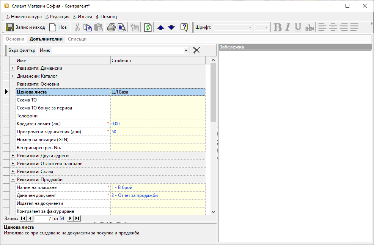This screenshot has height=245, width=374.
Task: Go to next record with down arrow
Action: [171, 27]
